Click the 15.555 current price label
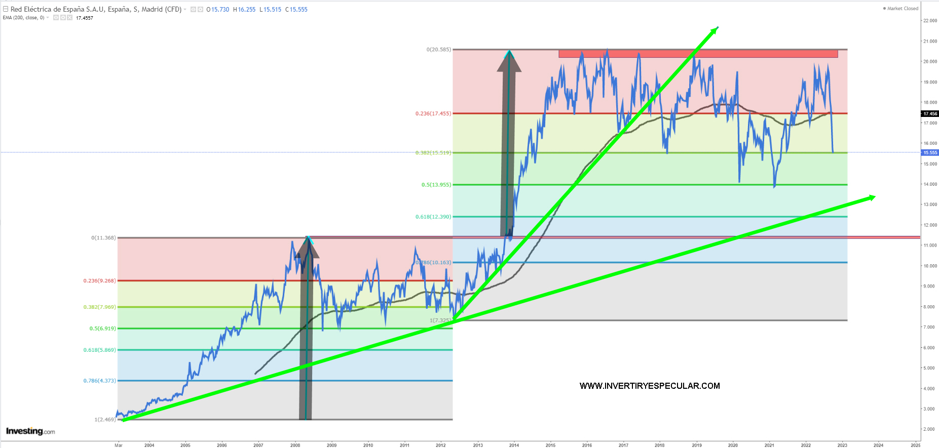939x448 pixels. point(930,152)
